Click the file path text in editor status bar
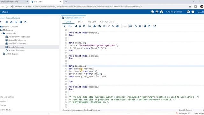204x115 pixels. click(x=81, y=110)
